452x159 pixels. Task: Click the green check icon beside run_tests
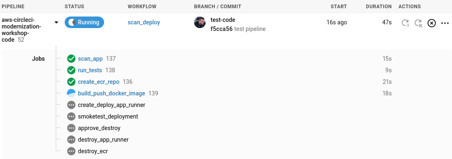[71, 70]
